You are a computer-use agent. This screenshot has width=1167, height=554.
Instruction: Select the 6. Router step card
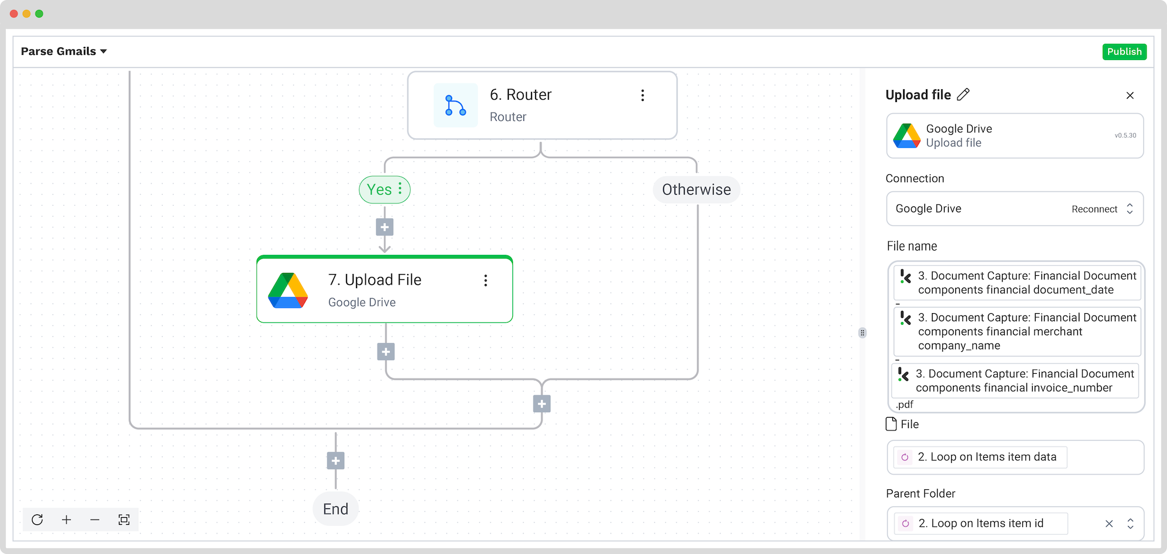542,106
